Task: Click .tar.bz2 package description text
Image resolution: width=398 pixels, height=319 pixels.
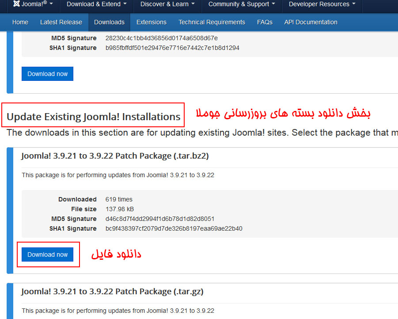Action: 118,175
